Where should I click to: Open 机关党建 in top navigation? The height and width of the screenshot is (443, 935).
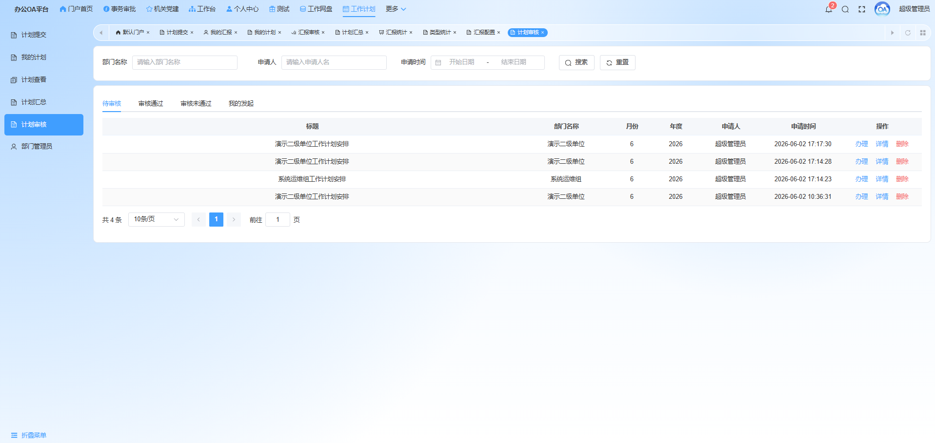point(162,9)
